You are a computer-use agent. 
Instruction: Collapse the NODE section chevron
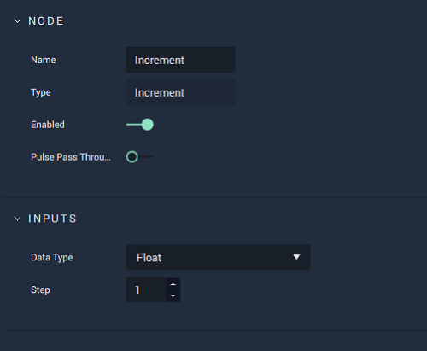[17, 21]
